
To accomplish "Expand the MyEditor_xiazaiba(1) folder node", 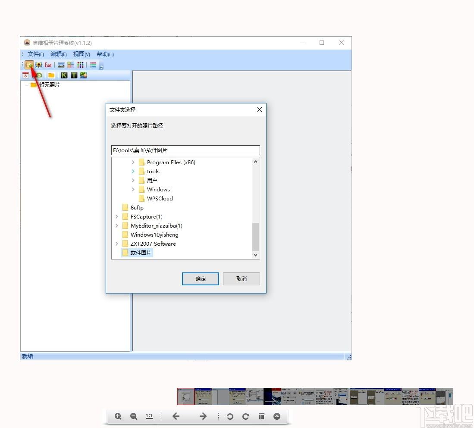I will (117, 226).
